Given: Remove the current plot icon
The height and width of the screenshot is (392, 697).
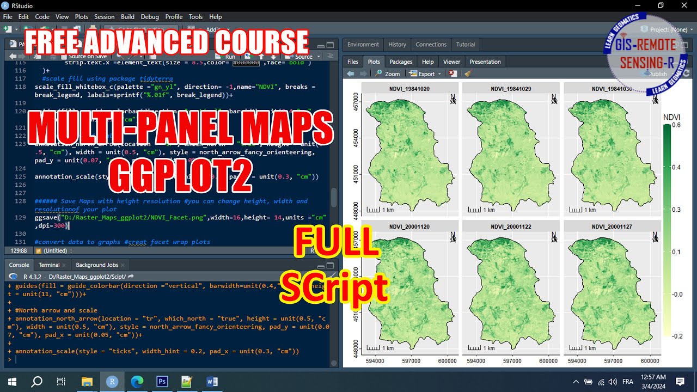Looking at the screenshot, I should pyautogui.click(x=453, y=73).
